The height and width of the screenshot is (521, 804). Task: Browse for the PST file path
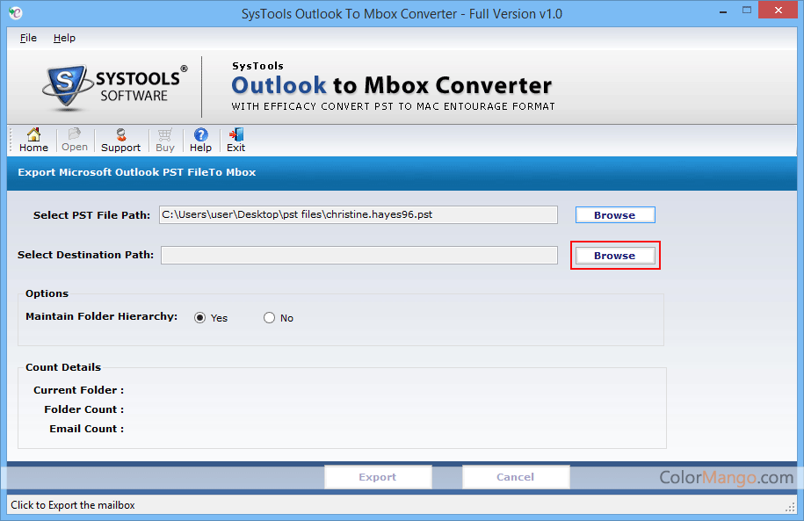(x=614, y=215)
